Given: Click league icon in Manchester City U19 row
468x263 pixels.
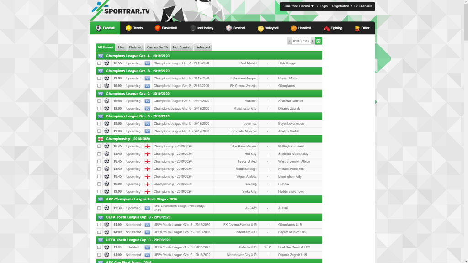Looking at the screenshot, I should [148, 255].
